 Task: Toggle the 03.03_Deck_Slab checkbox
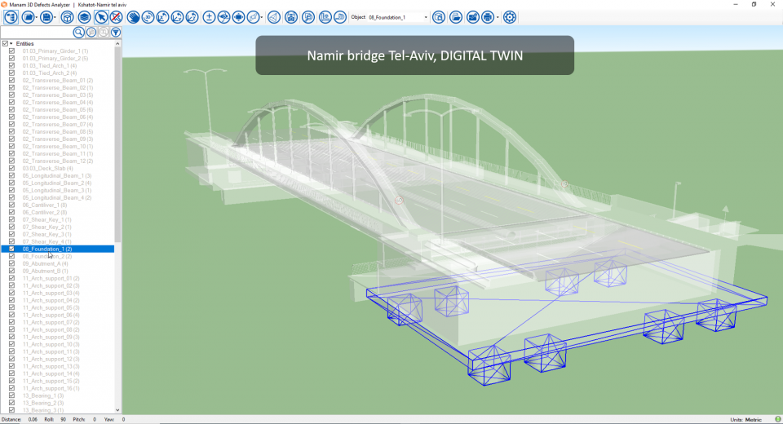[x=12, y=168]
